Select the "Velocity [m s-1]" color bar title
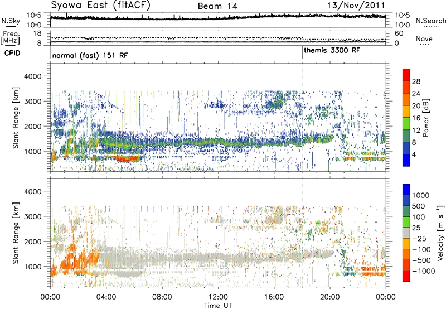 [440, 233]
